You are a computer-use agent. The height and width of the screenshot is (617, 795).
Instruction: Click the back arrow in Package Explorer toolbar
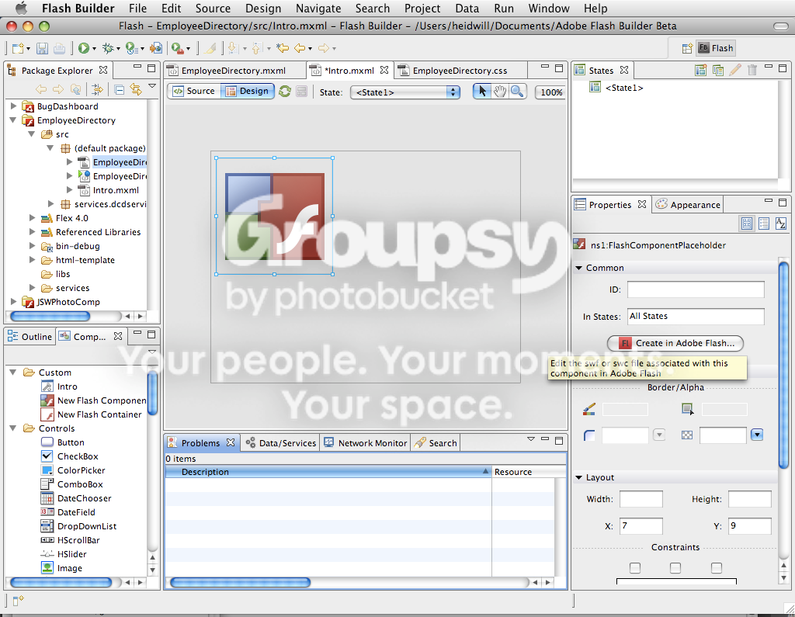tap(41, 90)
